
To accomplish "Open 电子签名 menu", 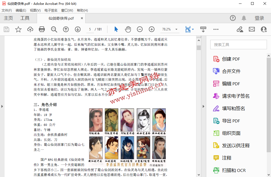I will pos(51,10).
